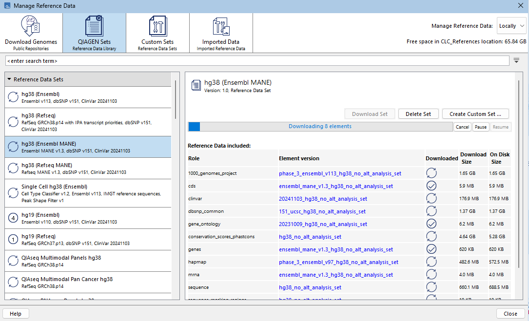Cancel the ongoing download
This screenshot has width=529, height=321.
462,127
